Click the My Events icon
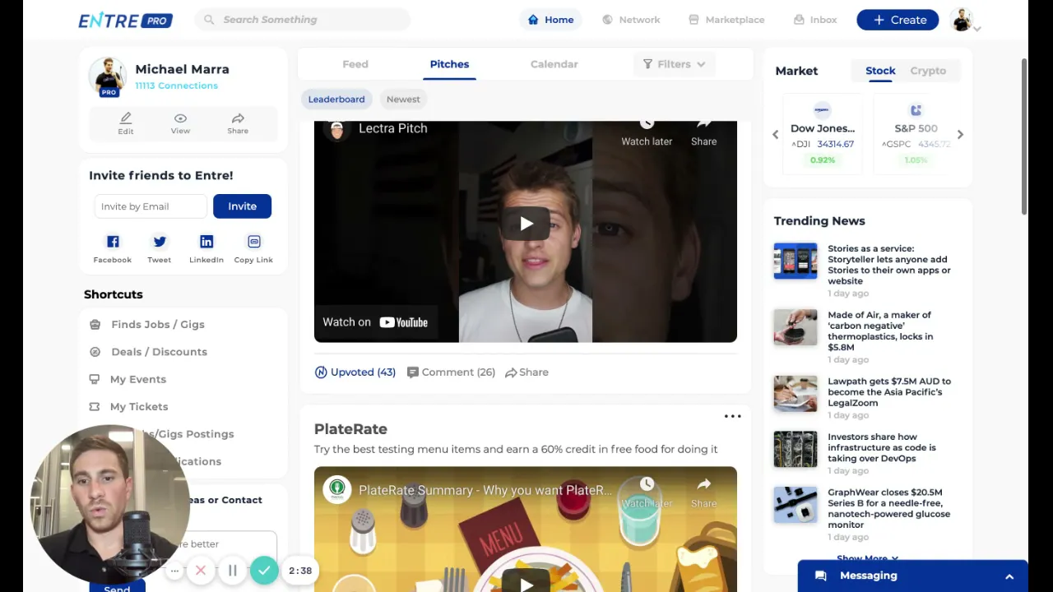Image resolution: width=1053 pixels, height=592 pixels. [x=95, y=379]
